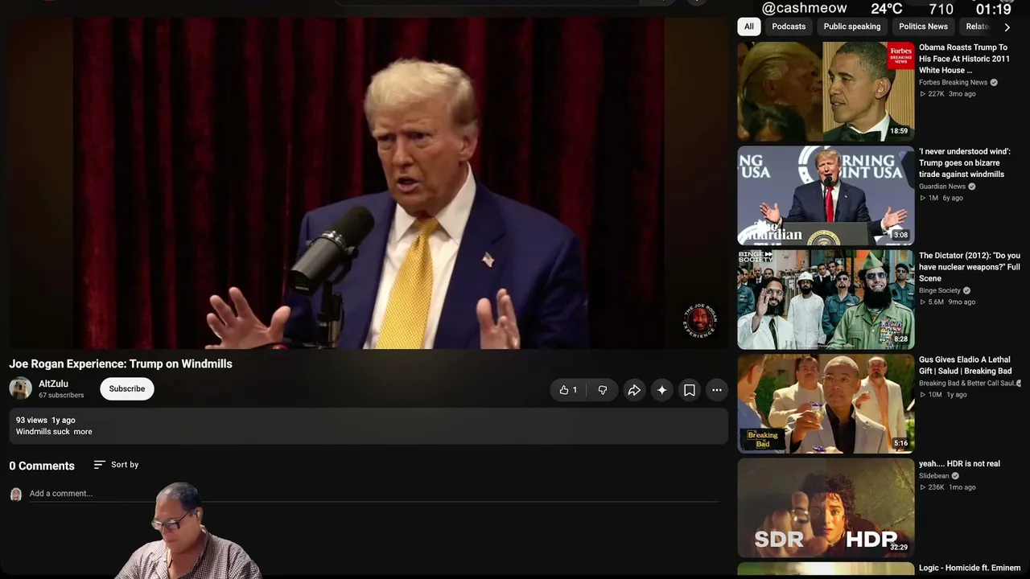Open 'Logic - Homicide ft. Eminem' title
Viewport: 1030px width, 579px height.
[x=970, y=568]
